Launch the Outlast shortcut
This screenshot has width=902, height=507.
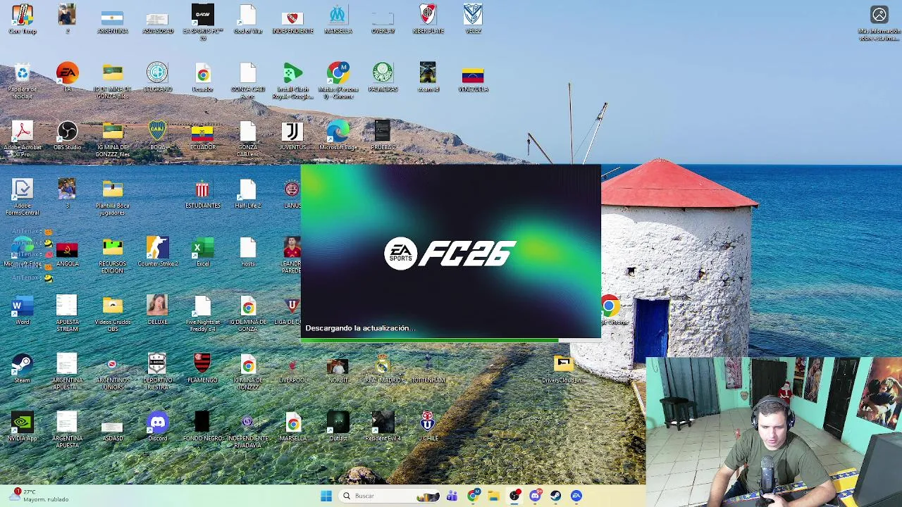click(x=338, y=427)
